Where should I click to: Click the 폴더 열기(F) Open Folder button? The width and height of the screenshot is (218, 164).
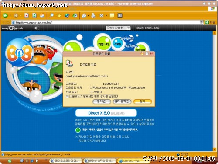coord(122,101)
